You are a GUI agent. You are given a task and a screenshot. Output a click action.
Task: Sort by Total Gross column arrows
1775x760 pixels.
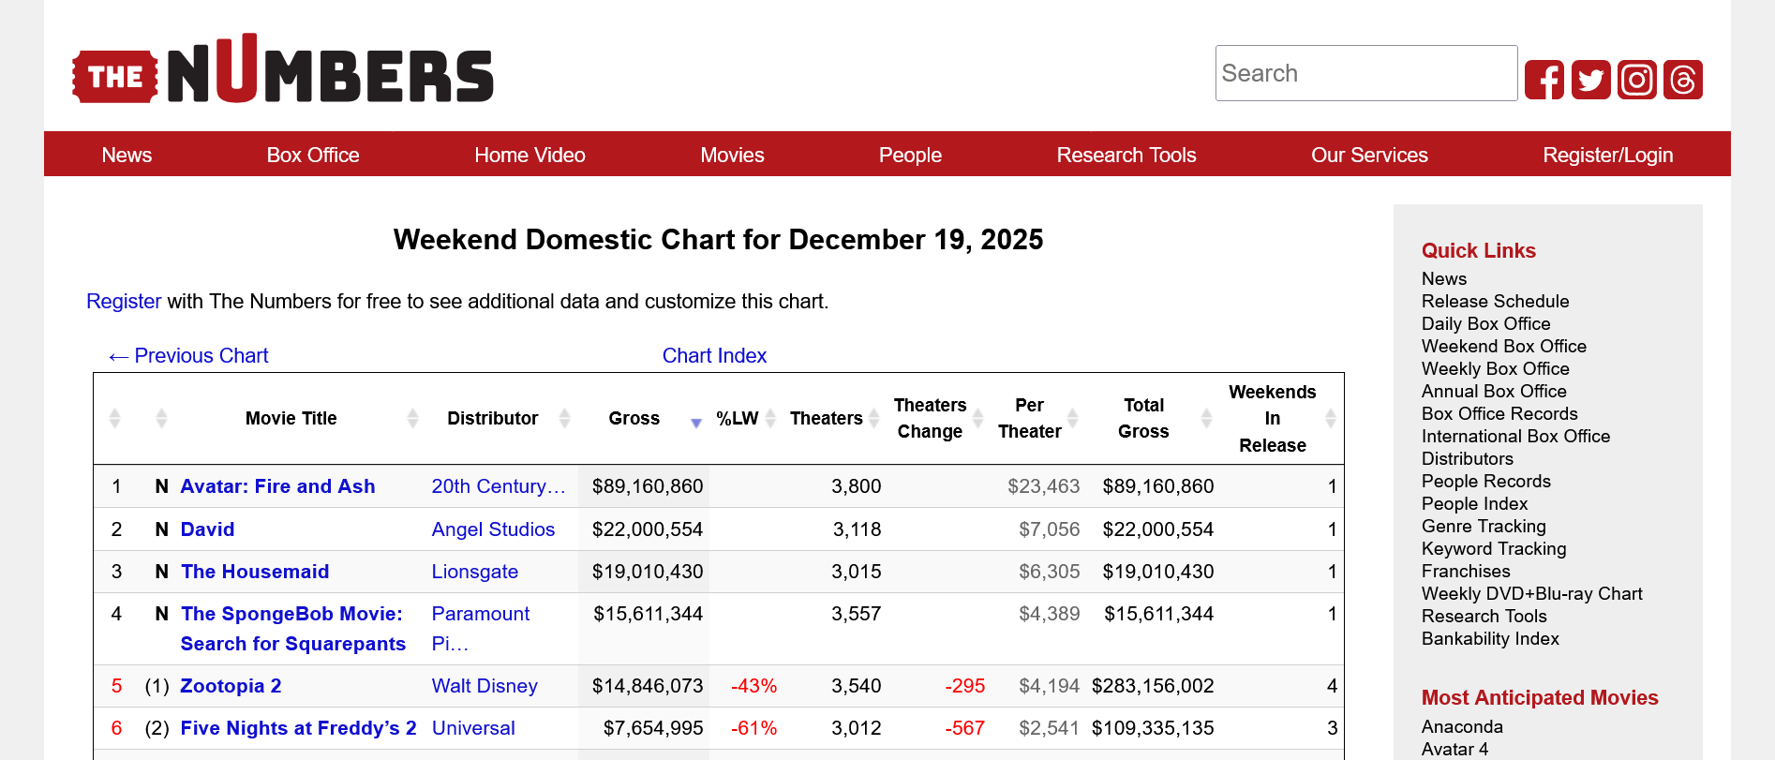coord(1206,418)
